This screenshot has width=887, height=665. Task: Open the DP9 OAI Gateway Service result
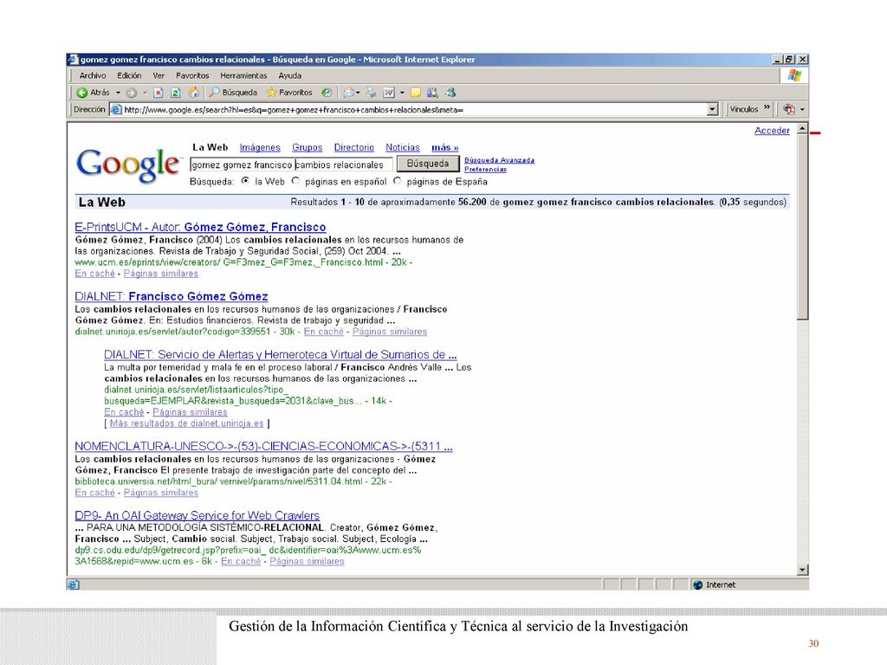(x=197, y=516)
